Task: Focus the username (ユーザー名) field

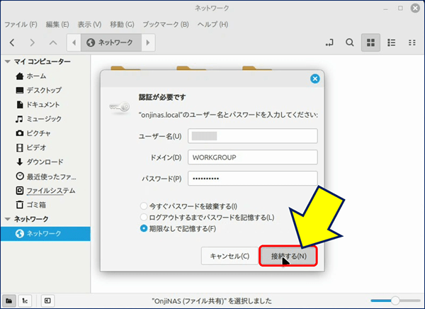Action: [253, 136]
